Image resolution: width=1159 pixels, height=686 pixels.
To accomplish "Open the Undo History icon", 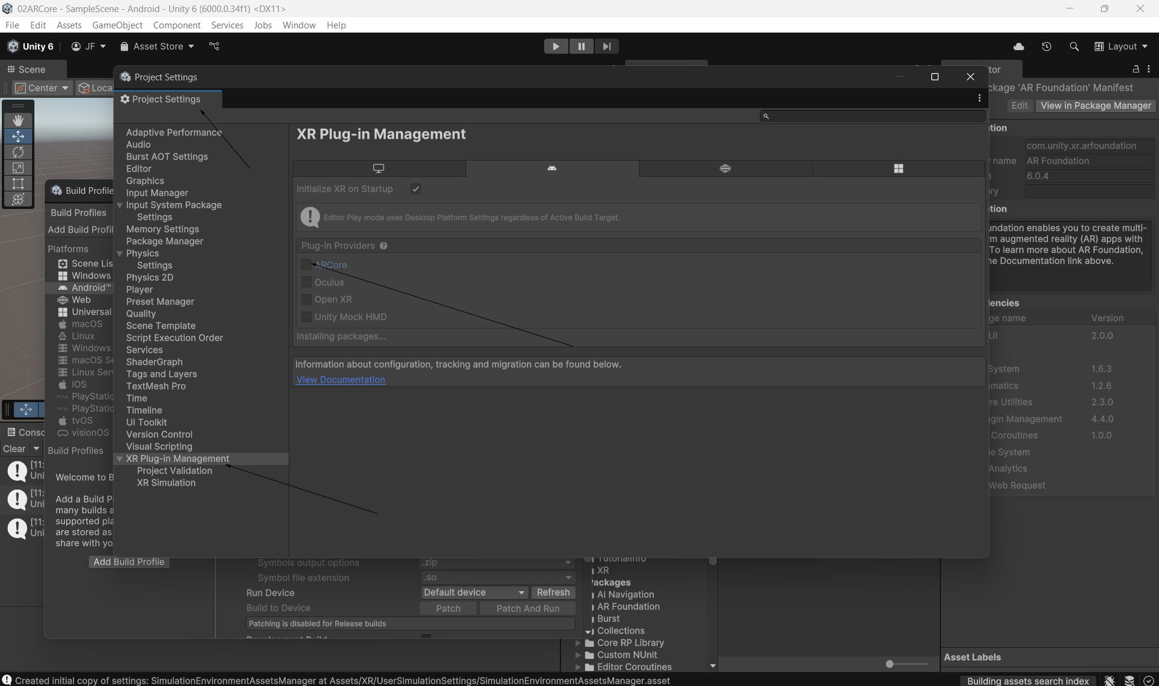I will (x=1046, y=46).
